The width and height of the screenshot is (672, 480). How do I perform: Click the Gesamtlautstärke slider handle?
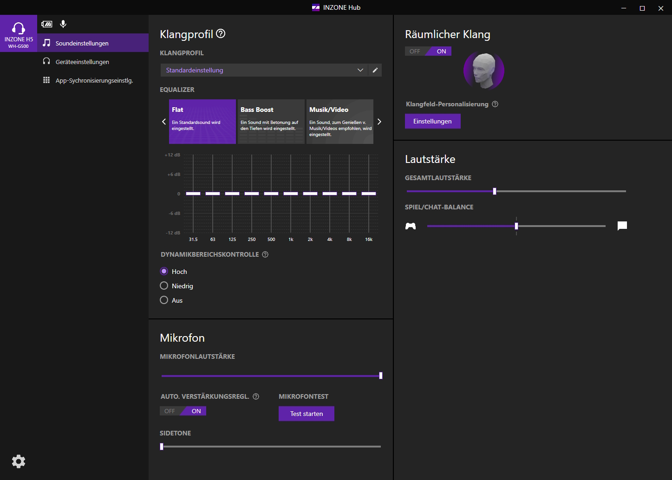click(x=495, y=191)
